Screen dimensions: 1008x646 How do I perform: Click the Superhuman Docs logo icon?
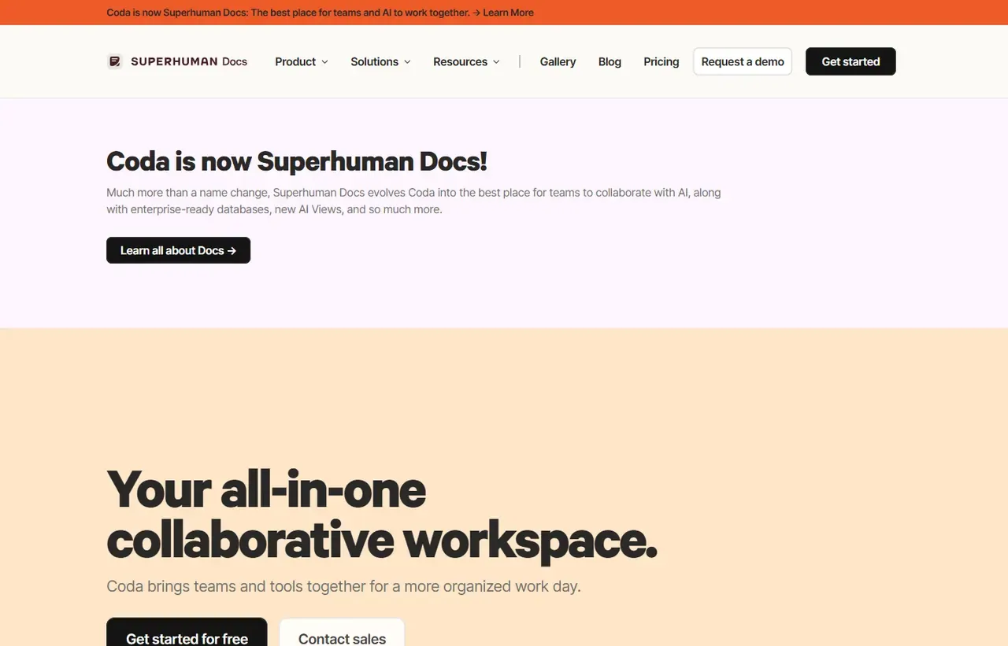tap(115, 61)
